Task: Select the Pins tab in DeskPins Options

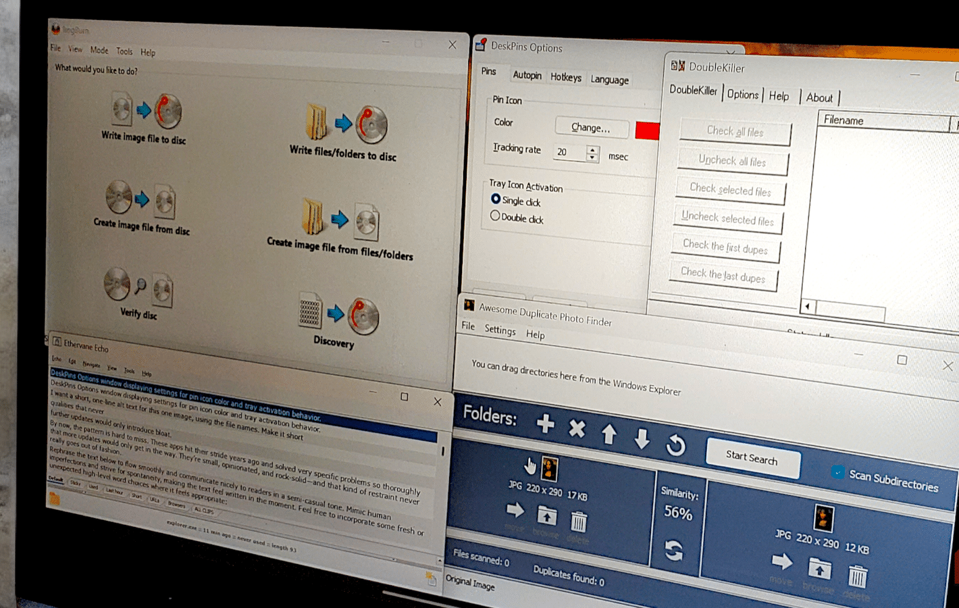Action: [x=489, y=72]
